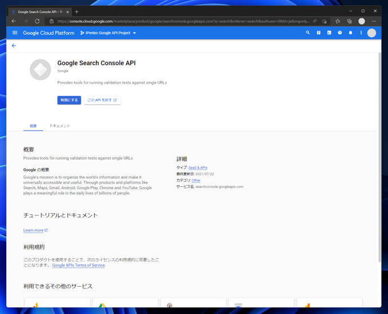Open the Other category link
Image resolution: width=388 pixels, height=314 pixels.
(196, 180)
